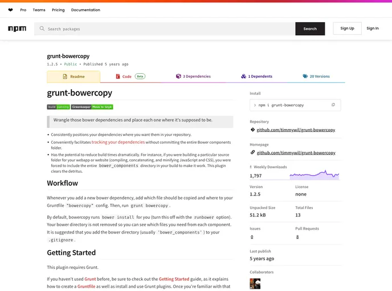The image size is (392, 291).
Task: Click the Total Files value 13
Action: point(298,215)
